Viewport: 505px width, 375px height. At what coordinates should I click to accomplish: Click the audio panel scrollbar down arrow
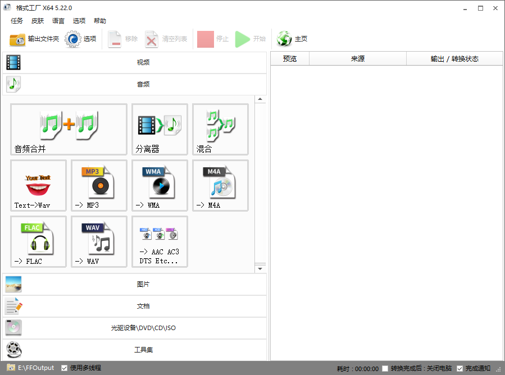260,267
